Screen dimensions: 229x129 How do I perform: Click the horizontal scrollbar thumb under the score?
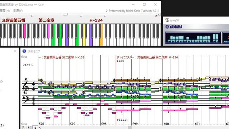[x=130, y=128]
